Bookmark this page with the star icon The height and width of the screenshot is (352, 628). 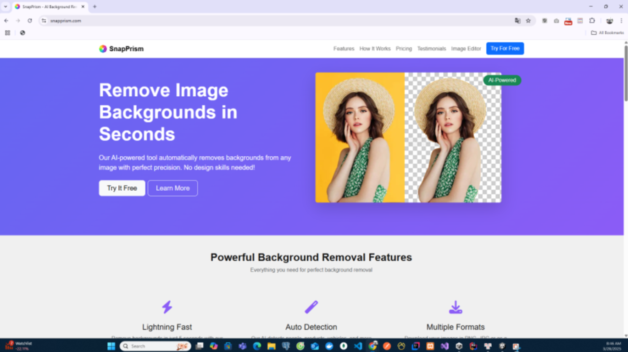point(528,21)
